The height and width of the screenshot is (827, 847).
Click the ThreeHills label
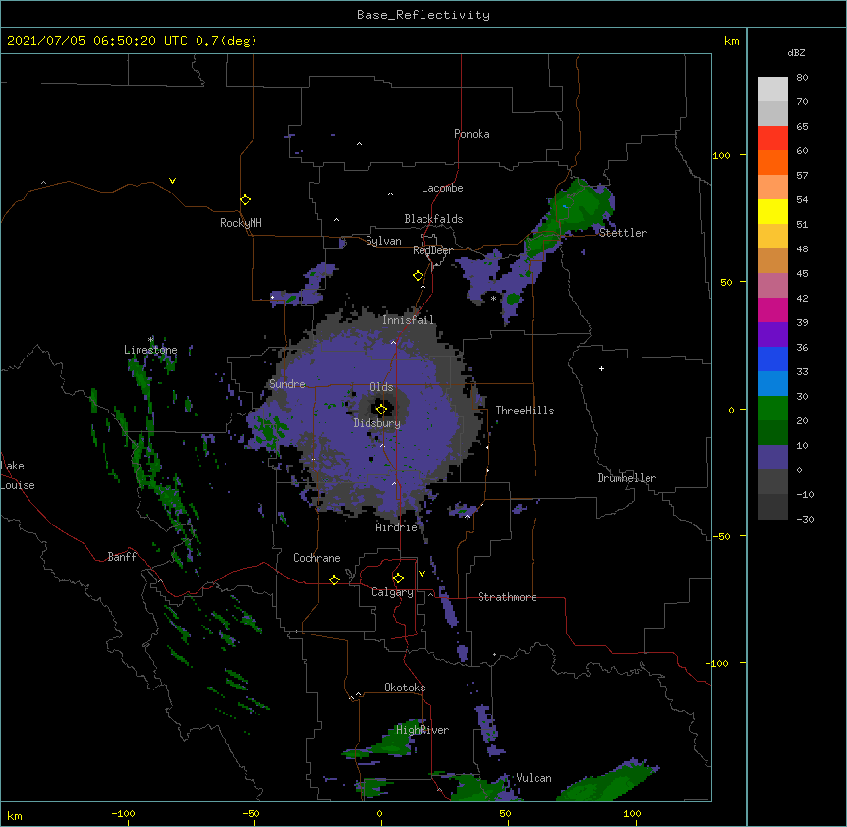(x=525, y=411)
